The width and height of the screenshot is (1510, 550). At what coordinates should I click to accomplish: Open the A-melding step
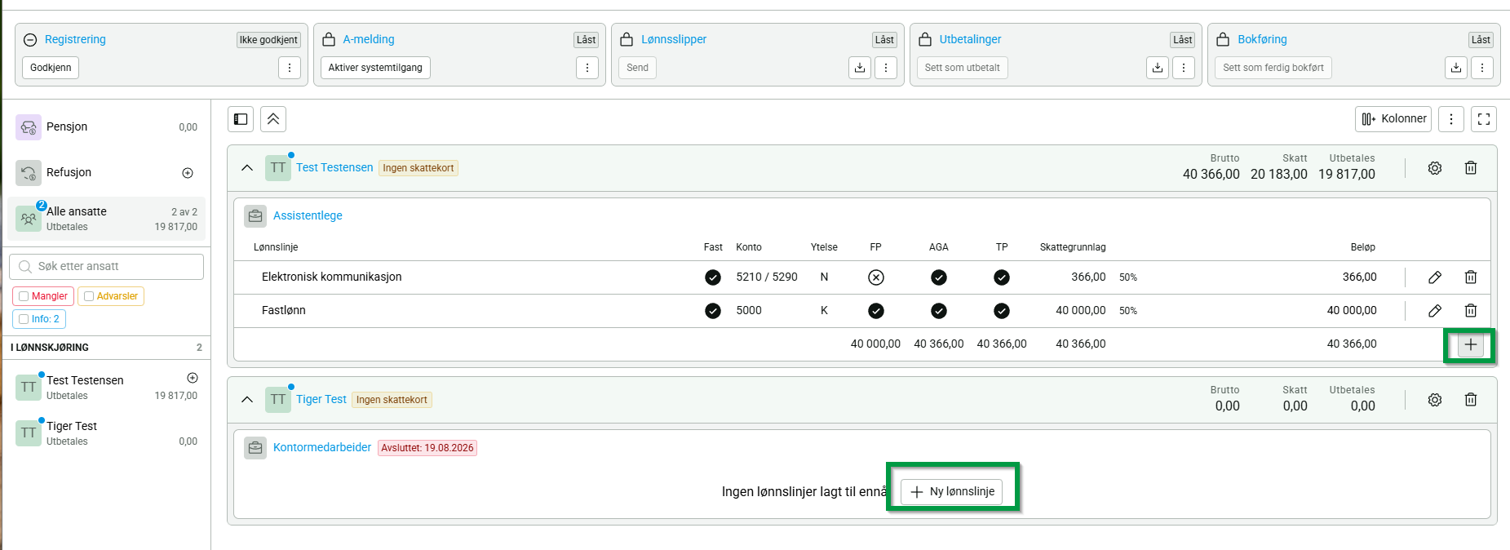pos(369,39)
